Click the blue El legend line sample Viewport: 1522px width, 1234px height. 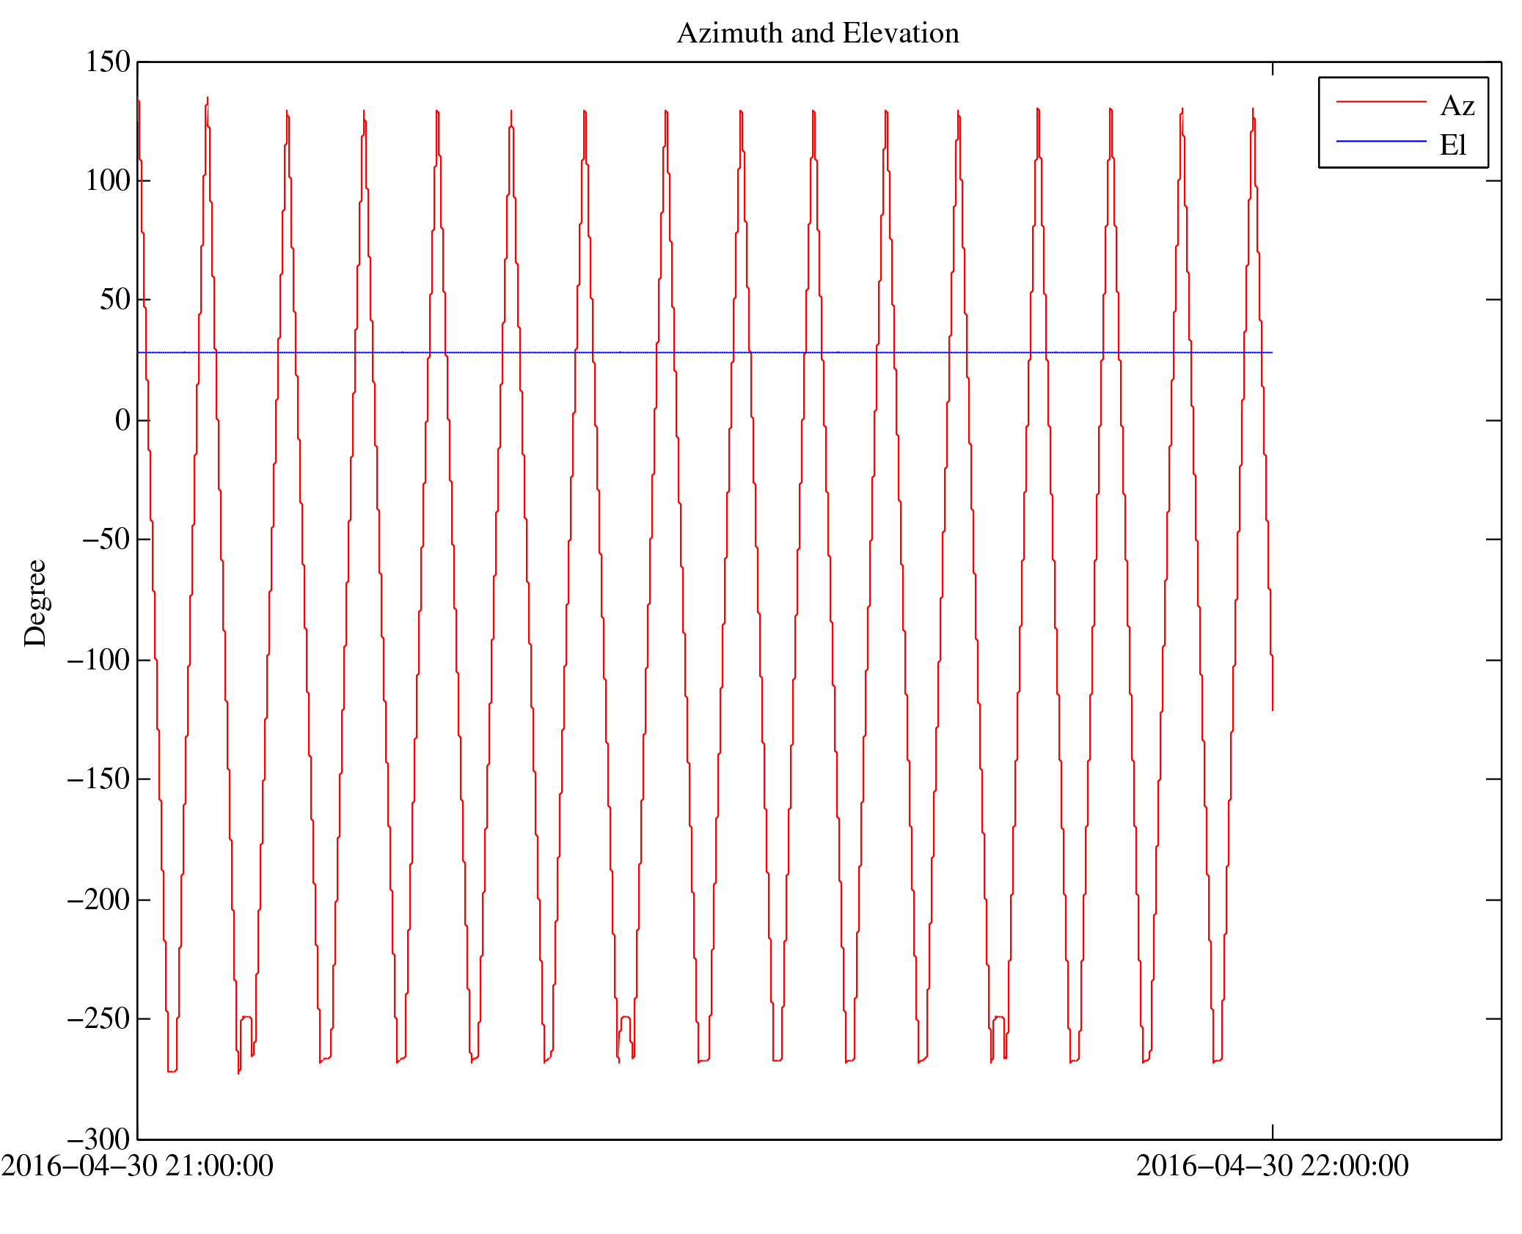pyautogui.click(x=1380, y=141)
